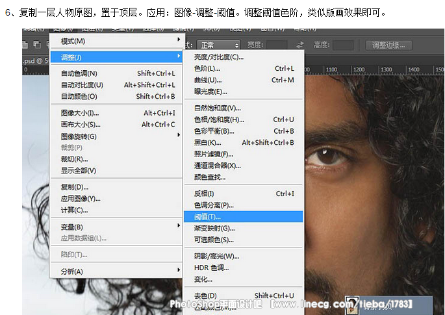This screenshot has height=315, width=445.
Task: Click the swap width and height icon
Action: pyautogui.click(x=299, y=45)
